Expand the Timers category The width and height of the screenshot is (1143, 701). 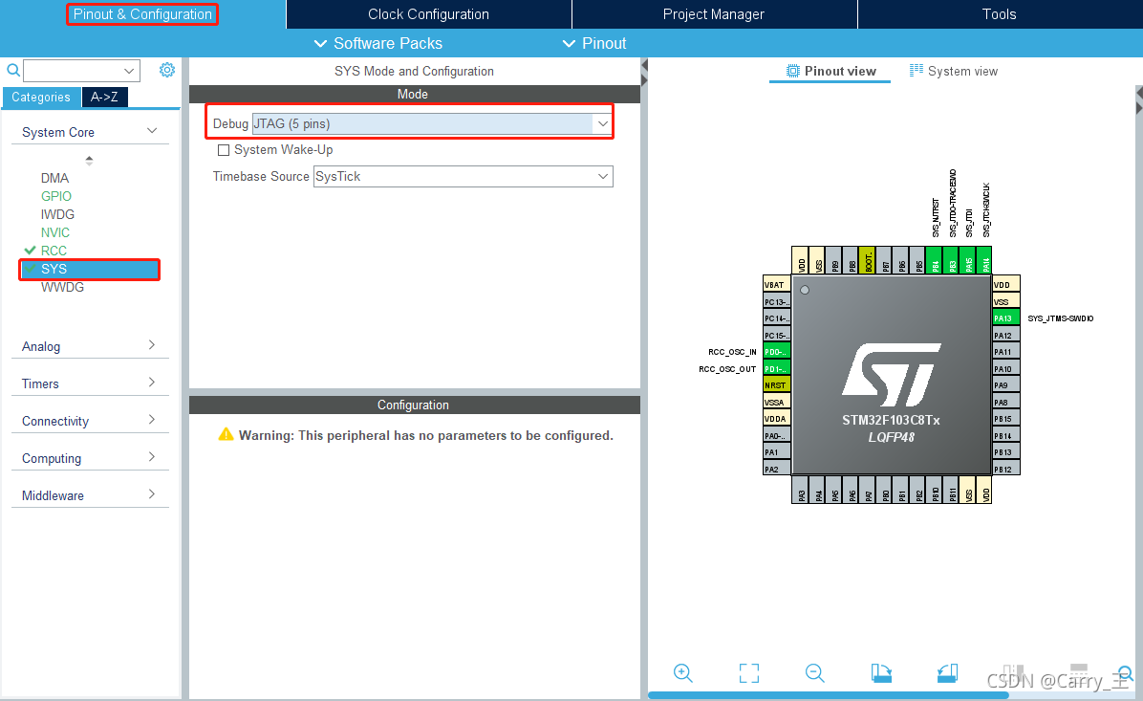152,383
